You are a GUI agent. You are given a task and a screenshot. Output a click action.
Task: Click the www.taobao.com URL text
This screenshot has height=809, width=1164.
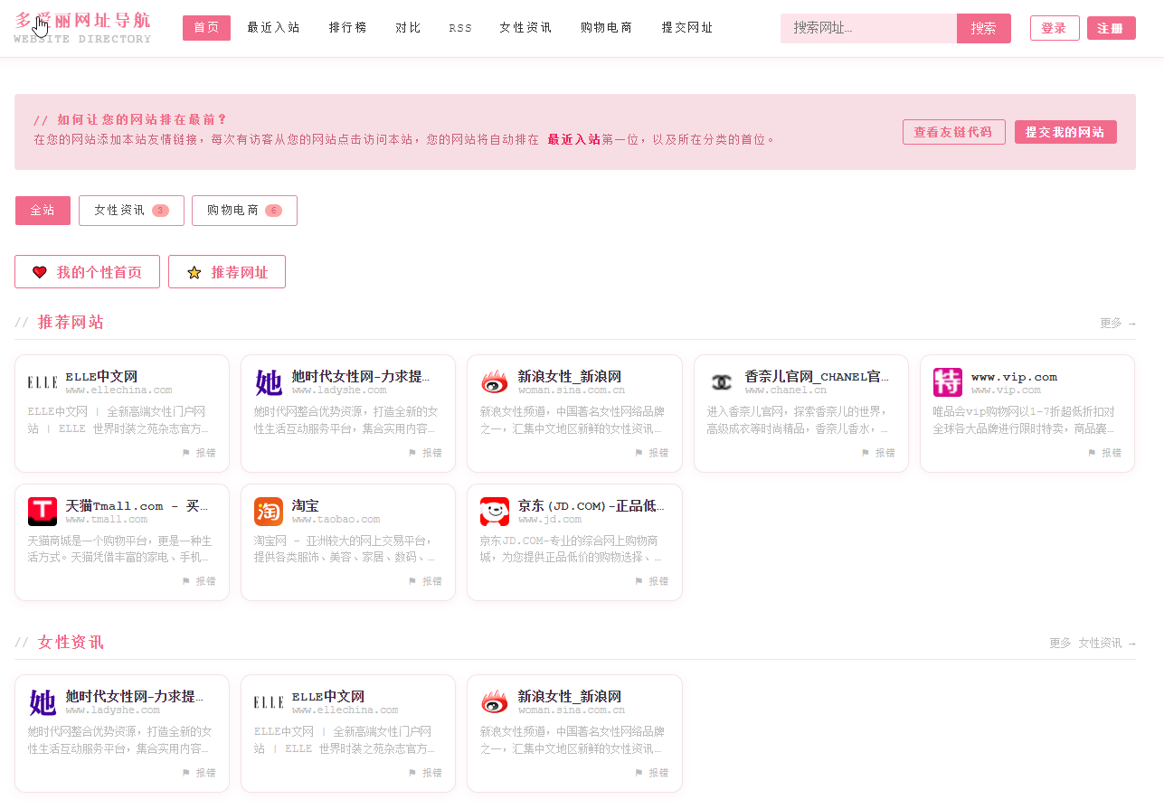336,520
